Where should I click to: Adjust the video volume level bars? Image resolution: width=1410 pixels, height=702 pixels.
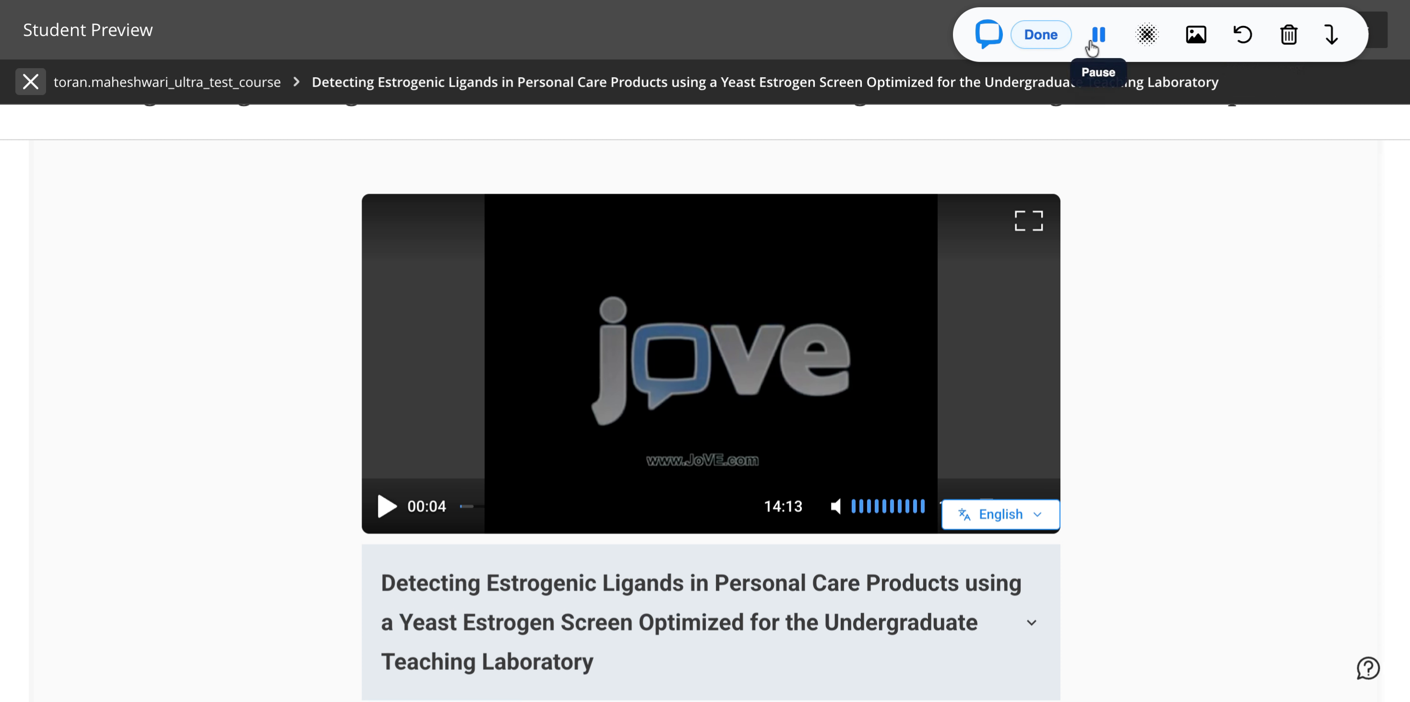(x=888, y=506)
